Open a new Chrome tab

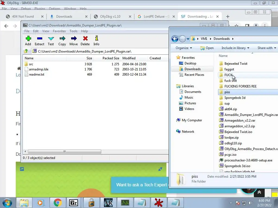[228, 17]
